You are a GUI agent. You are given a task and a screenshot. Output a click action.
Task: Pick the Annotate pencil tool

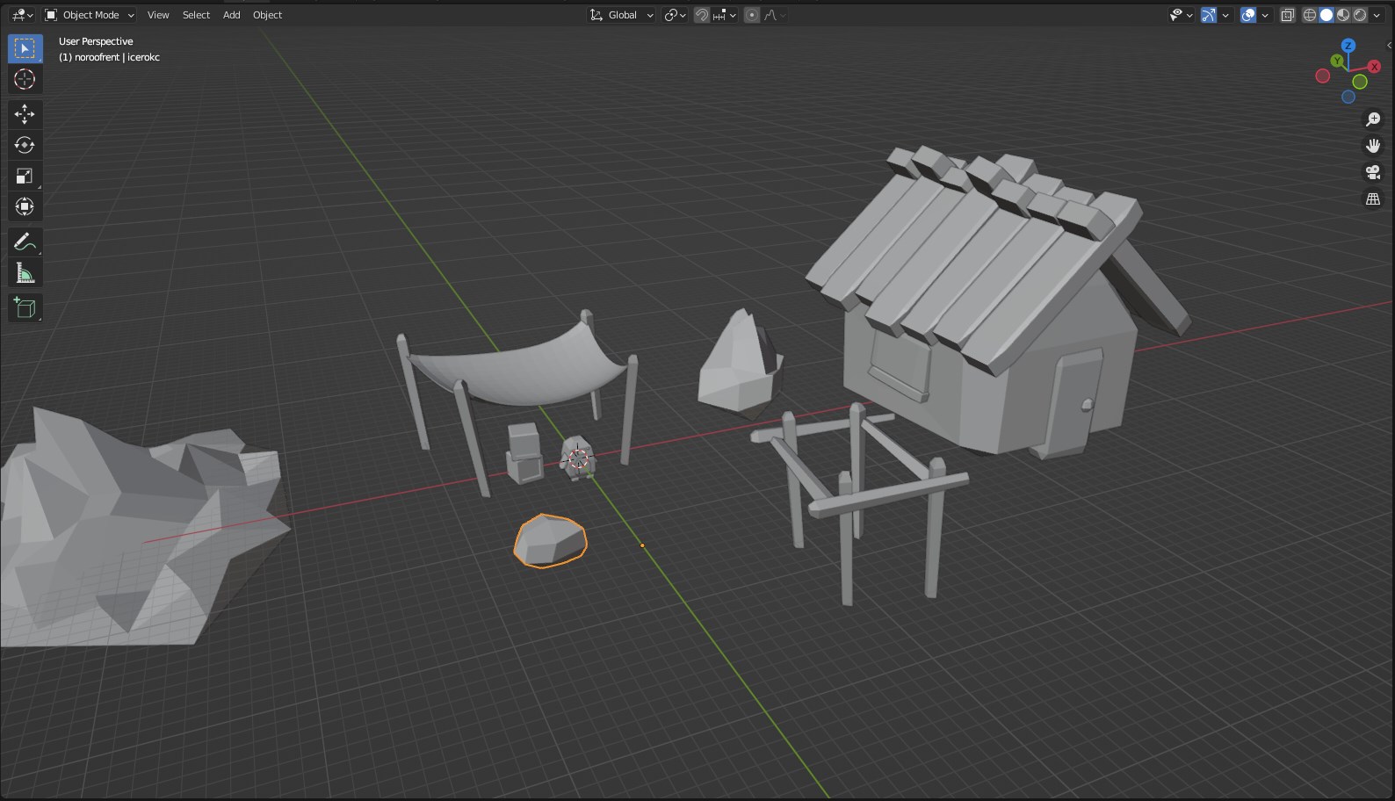coord(25,242)
